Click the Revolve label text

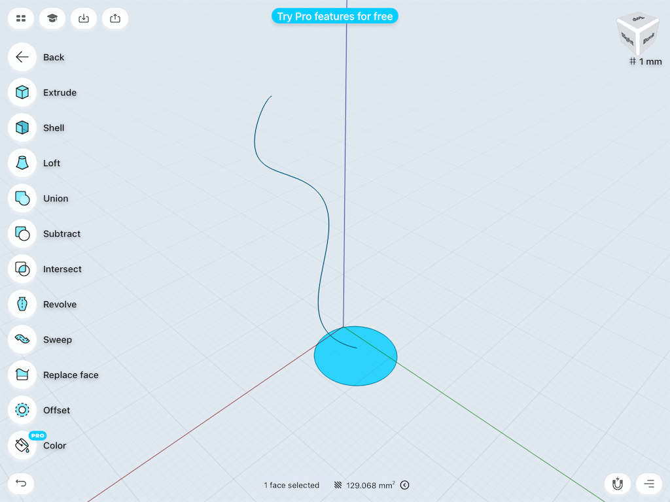tap(60, 305)
